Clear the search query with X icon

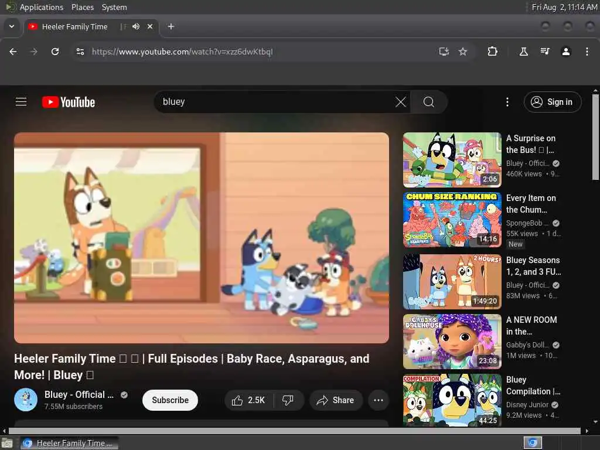coord(401,102)
